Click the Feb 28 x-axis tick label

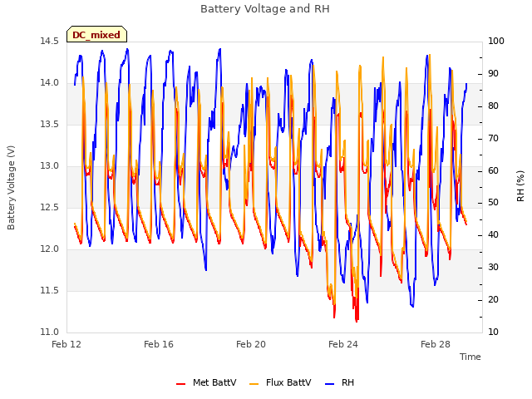pyautogui.click(x=436, y=344)
